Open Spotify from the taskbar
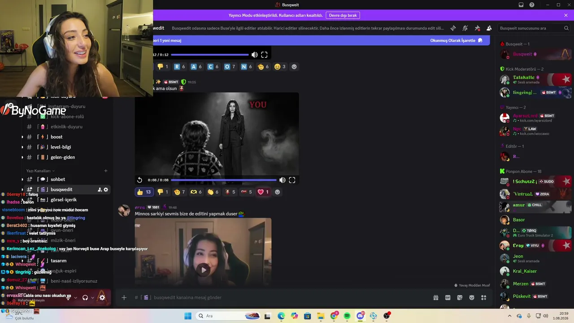The image size is (574, 323). tap(347, 316)
